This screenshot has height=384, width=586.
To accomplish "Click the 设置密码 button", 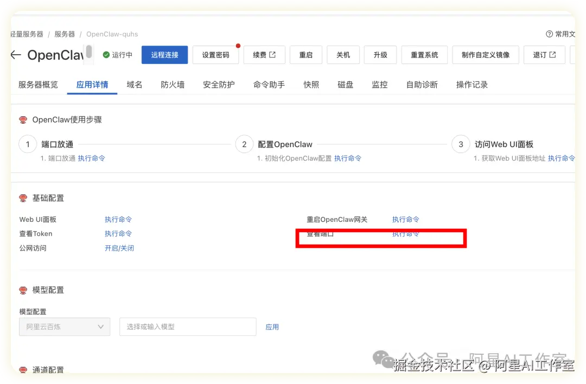I will [x=215, y=55].
